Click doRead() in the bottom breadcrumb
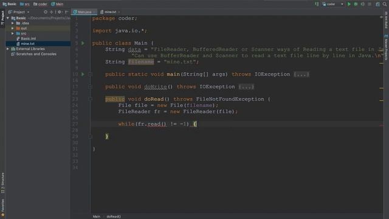Screen dimensions: 389x219 tap(114, 217)
